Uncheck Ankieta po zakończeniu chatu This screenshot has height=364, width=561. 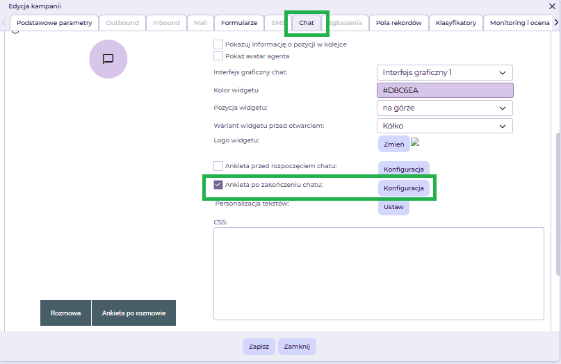(218, 185)
